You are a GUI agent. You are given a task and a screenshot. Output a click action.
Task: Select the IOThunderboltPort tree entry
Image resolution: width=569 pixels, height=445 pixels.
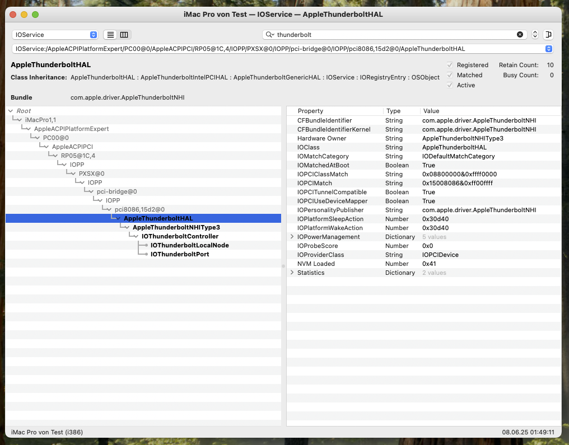180,254
